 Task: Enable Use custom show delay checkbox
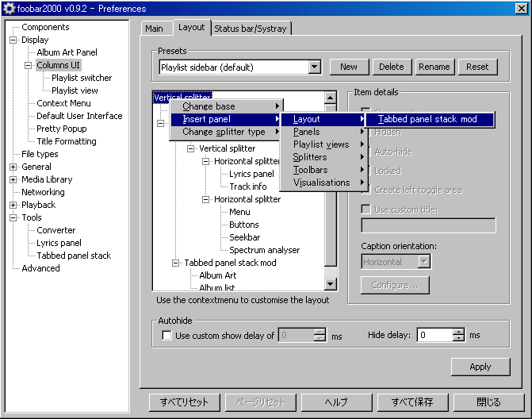point(166,336)
